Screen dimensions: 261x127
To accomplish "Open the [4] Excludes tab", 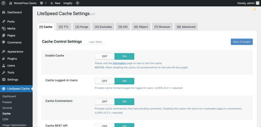I will coord(103,27).
